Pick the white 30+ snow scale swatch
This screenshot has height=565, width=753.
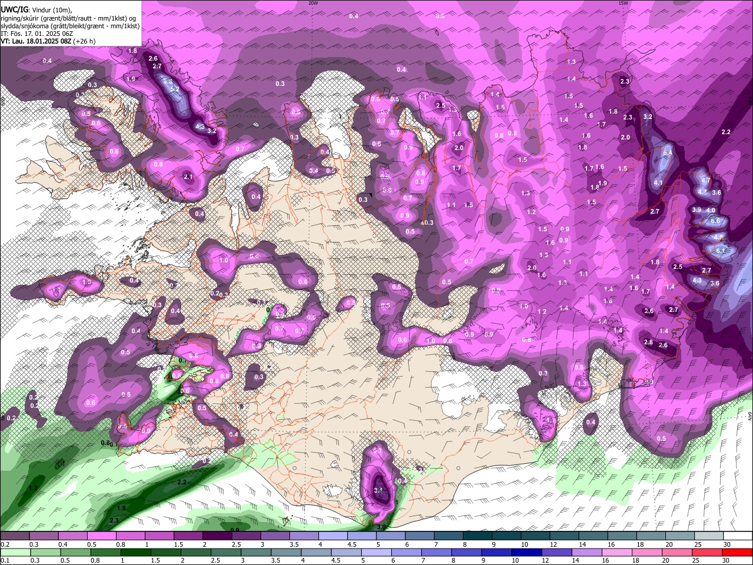coord(739,536)
